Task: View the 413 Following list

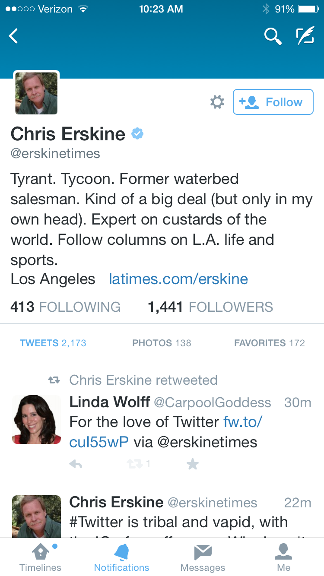Action: pyautogui.click(x=66, y=307)
